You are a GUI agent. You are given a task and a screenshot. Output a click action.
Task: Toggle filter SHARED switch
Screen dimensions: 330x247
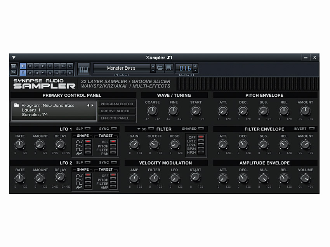point(201,129)
